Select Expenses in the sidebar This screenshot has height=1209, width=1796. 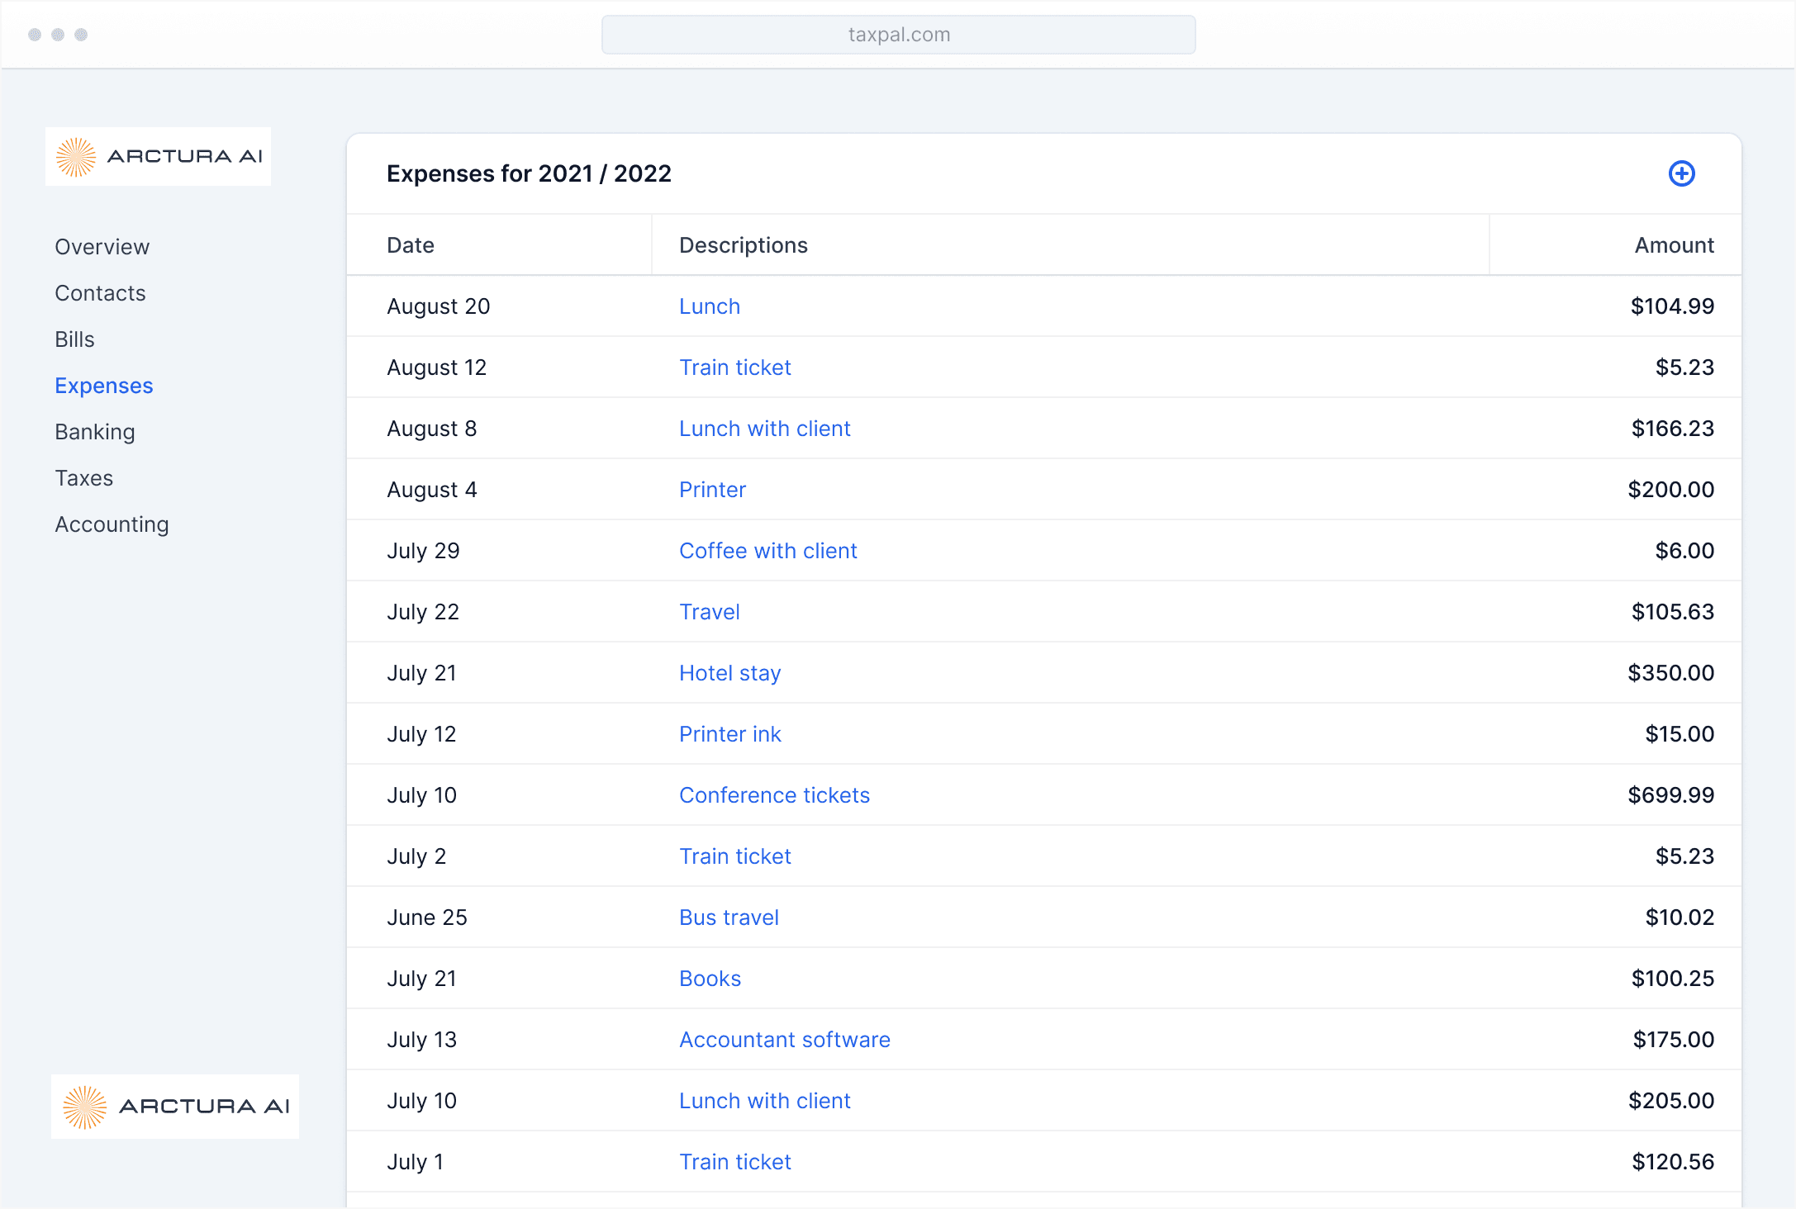click(104, 386)
